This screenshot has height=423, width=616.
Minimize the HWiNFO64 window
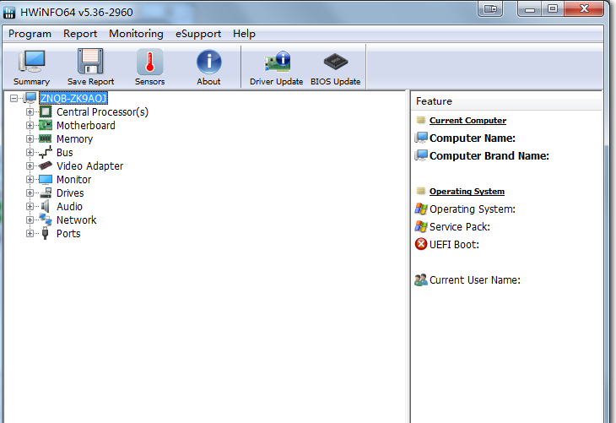click(x=530, y=8)
